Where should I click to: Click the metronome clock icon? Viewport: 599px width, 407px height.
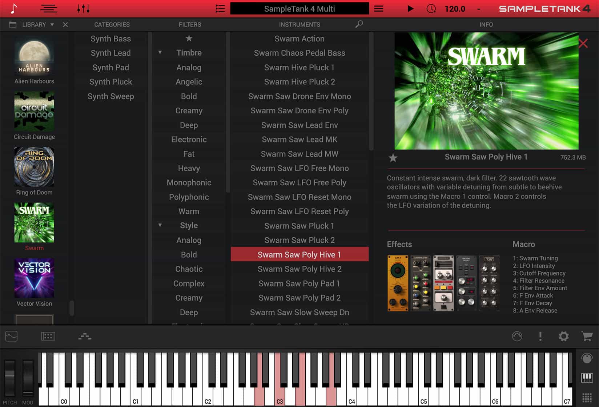click(431, 8)
